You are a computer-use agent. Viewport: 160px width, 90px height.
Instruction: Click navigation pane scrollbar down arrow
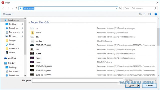25,76
